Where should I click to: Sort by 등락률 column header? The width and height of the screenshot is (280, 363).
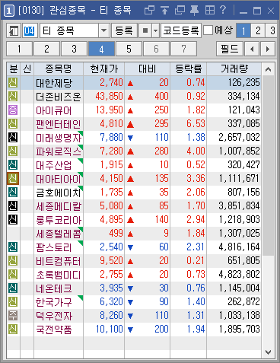189,69
